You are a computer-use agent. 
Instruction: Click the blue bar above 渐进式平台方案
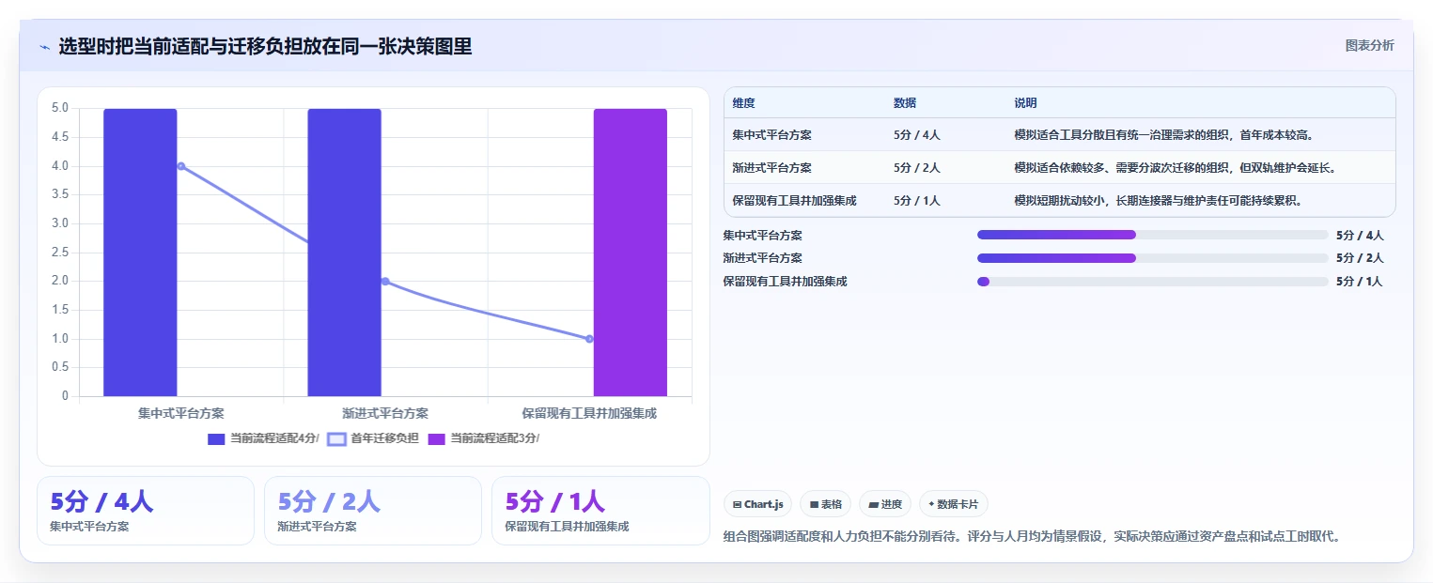(x=344, y=252)
